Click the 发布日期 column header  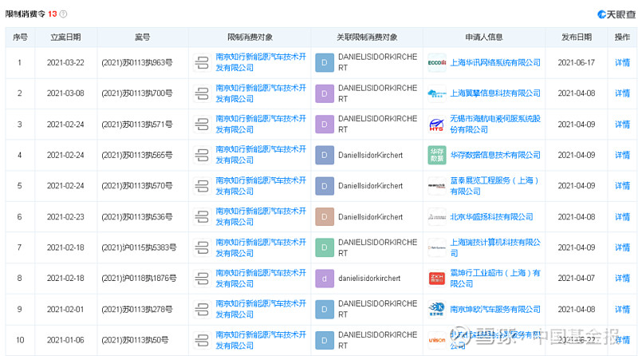(577, 37)
